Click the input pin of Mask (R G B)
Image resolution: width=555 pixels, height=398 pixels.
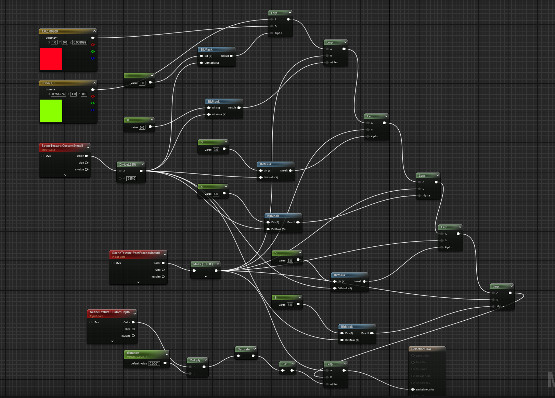point(194,271)
